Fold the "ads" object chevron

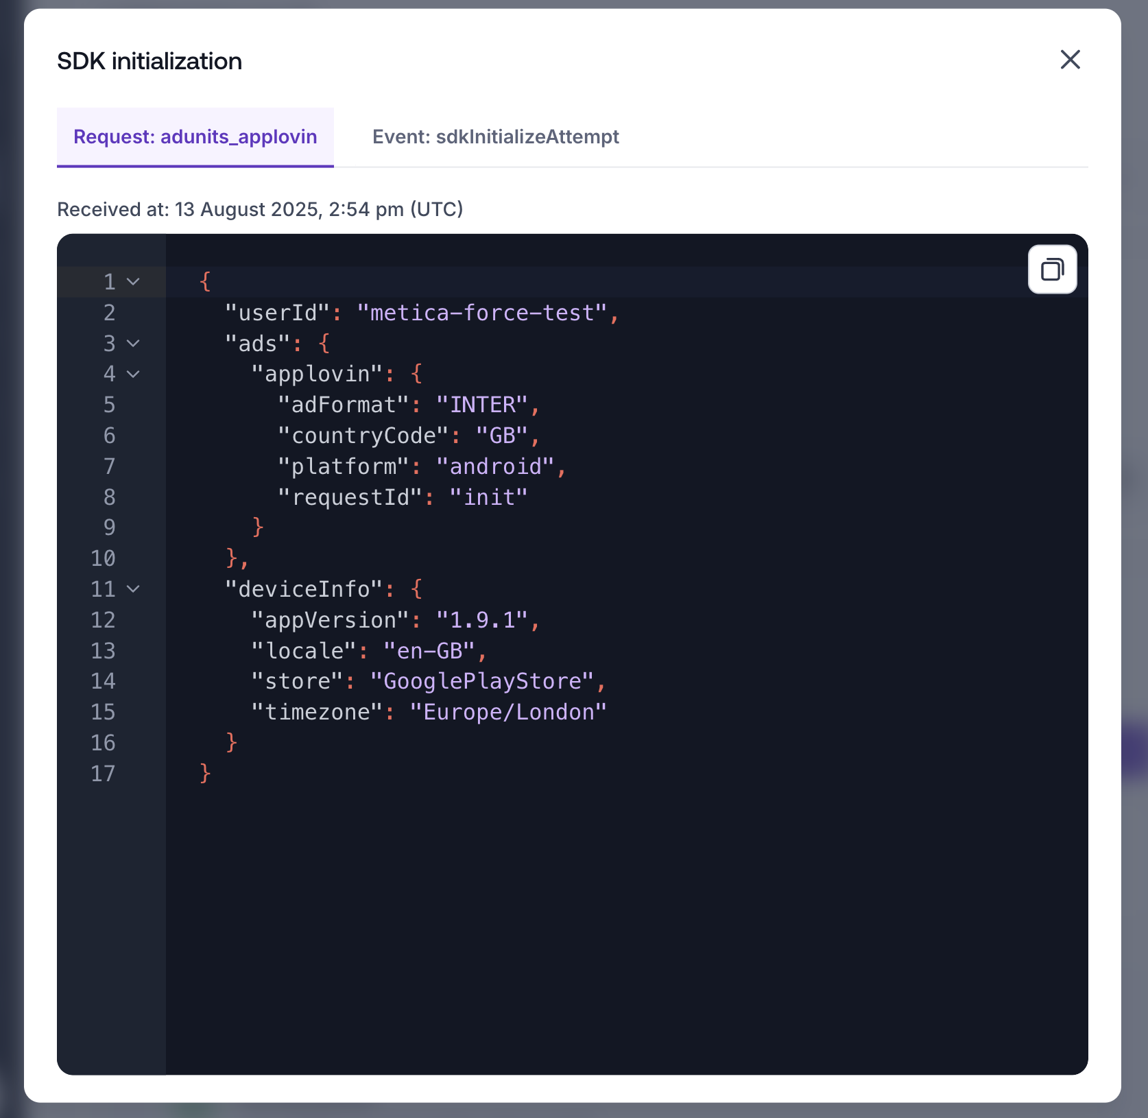click(134, 343)
